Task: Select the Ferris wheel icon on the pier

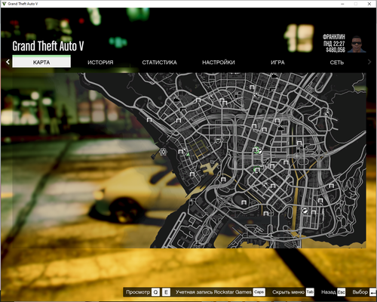Action: click(x=163, y=152)
